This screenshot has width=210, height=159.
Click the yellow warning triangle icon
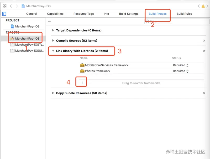pos(203,6)
